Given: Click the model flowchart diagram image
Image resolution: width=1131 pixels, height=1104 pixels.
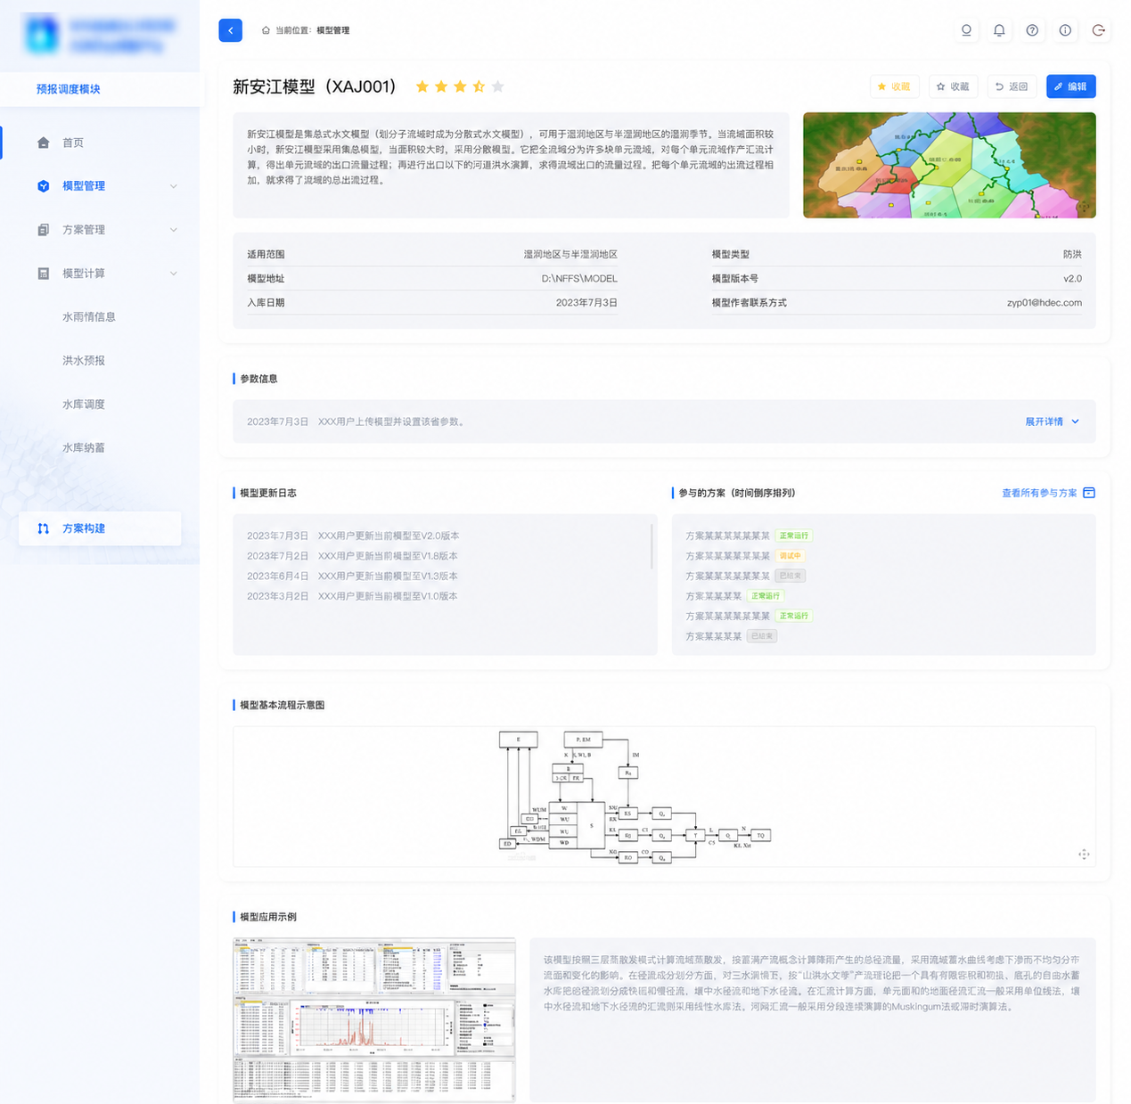Looking at the screenshot, I should tap(635, 797).
